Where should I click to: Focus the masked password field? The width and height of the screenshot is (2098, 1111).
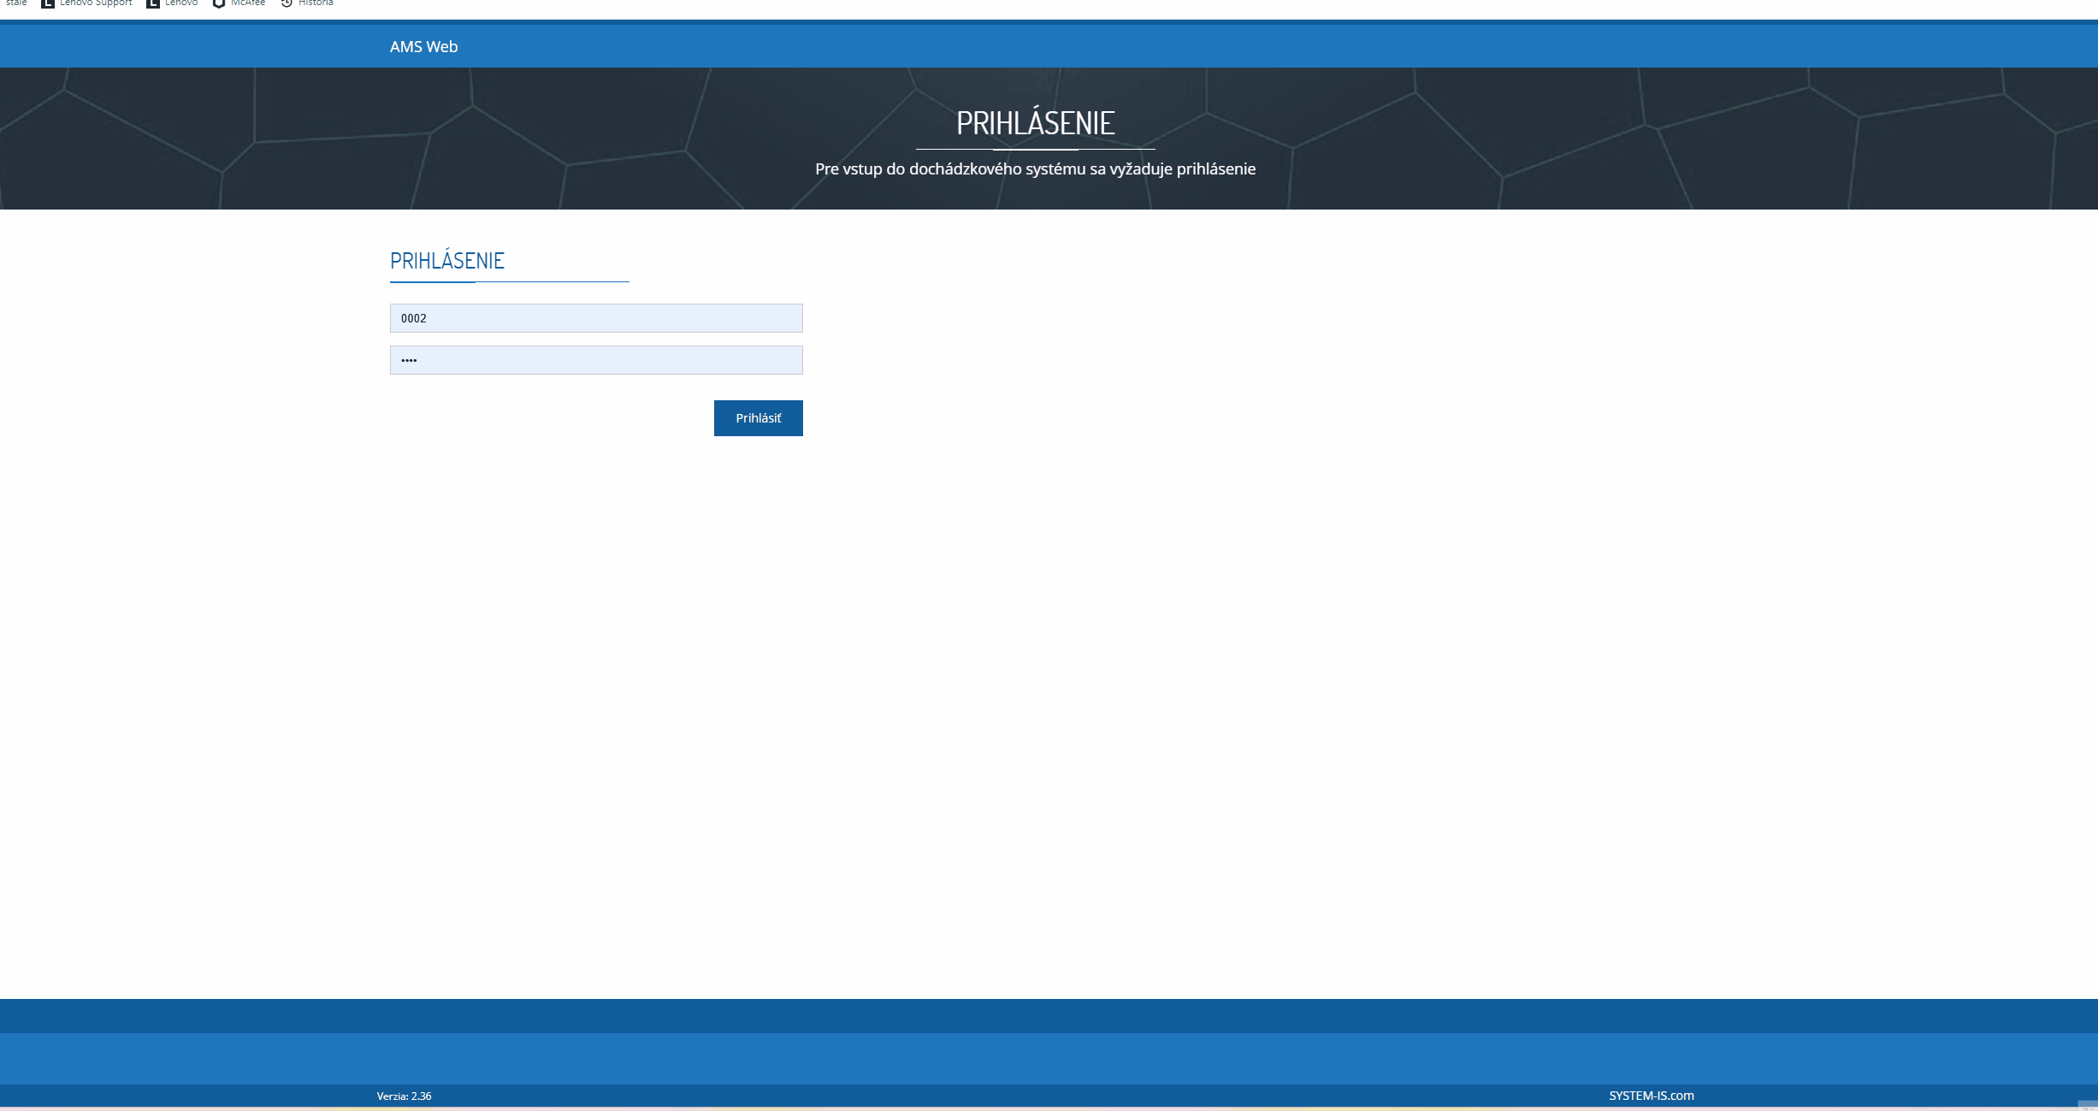pyautogui.click(x=596, y=360)
